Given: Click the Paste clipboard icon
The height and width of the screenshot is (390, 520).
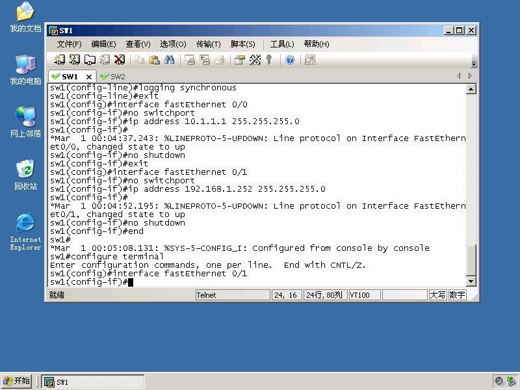Looking at the screenshot, I should (155, 60).
